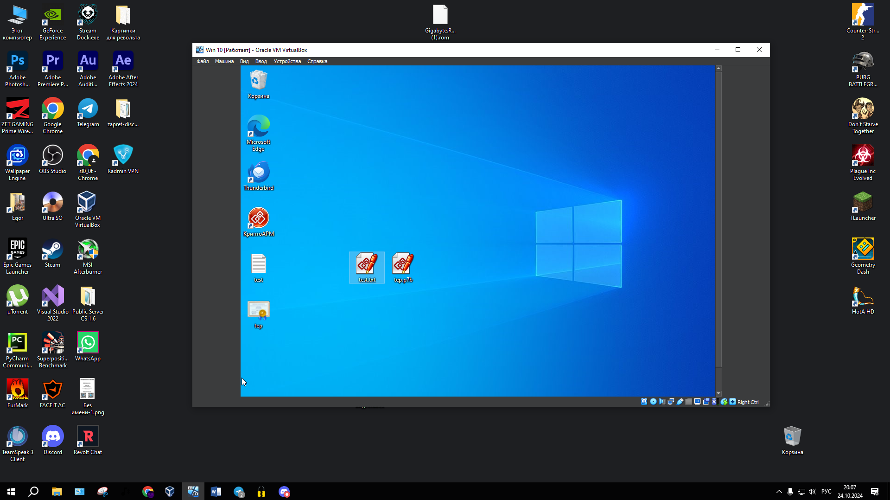Open File Explorer from the taskbar
The image size is (890, 500).
coord(57,492)
